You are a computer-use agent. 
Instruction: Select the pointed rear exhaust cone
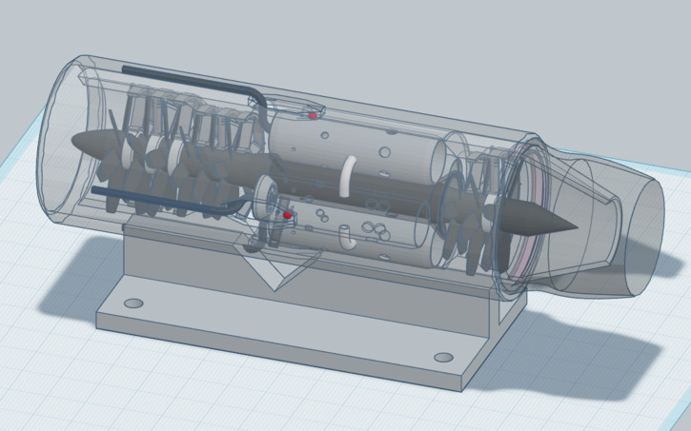[539, 217]
